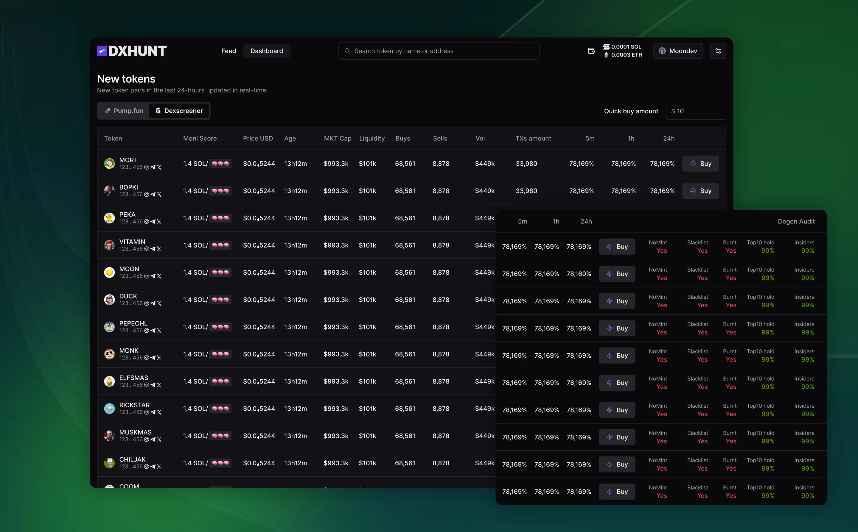Click the Moni Score column header
Viewport: 858px width, 532px height.
click(200, 139)
